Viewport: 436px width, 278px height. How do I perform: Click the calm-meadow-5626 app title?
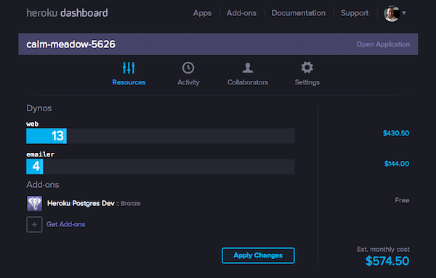(70, 44)
